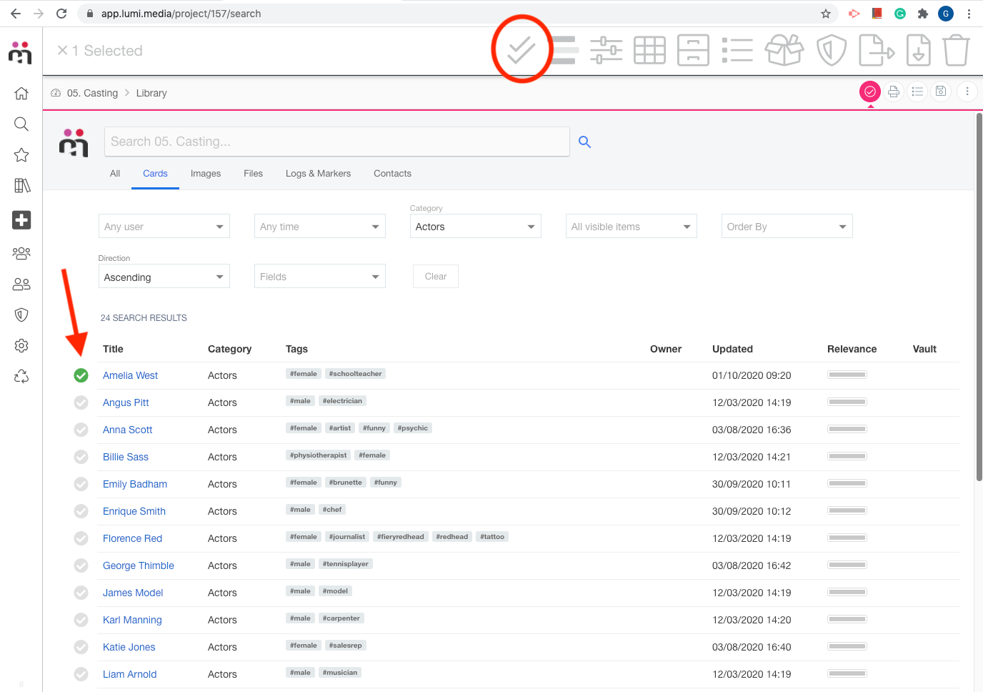Click the download file icon
The width and height of the screenshot is (983, 692).
[919, 50]
